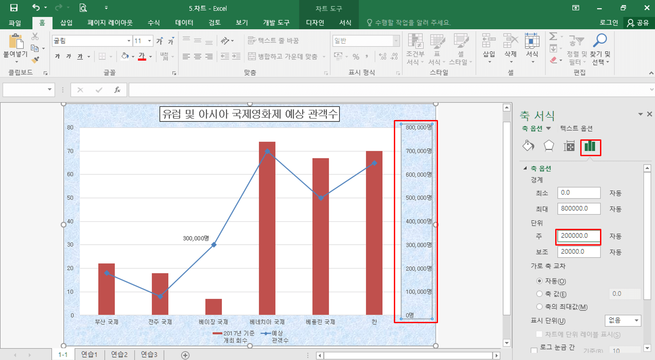The height and width of the screenshot is (360, 655).
Task: Open Conditional Formatting menu
Action: tap(415, 49)
